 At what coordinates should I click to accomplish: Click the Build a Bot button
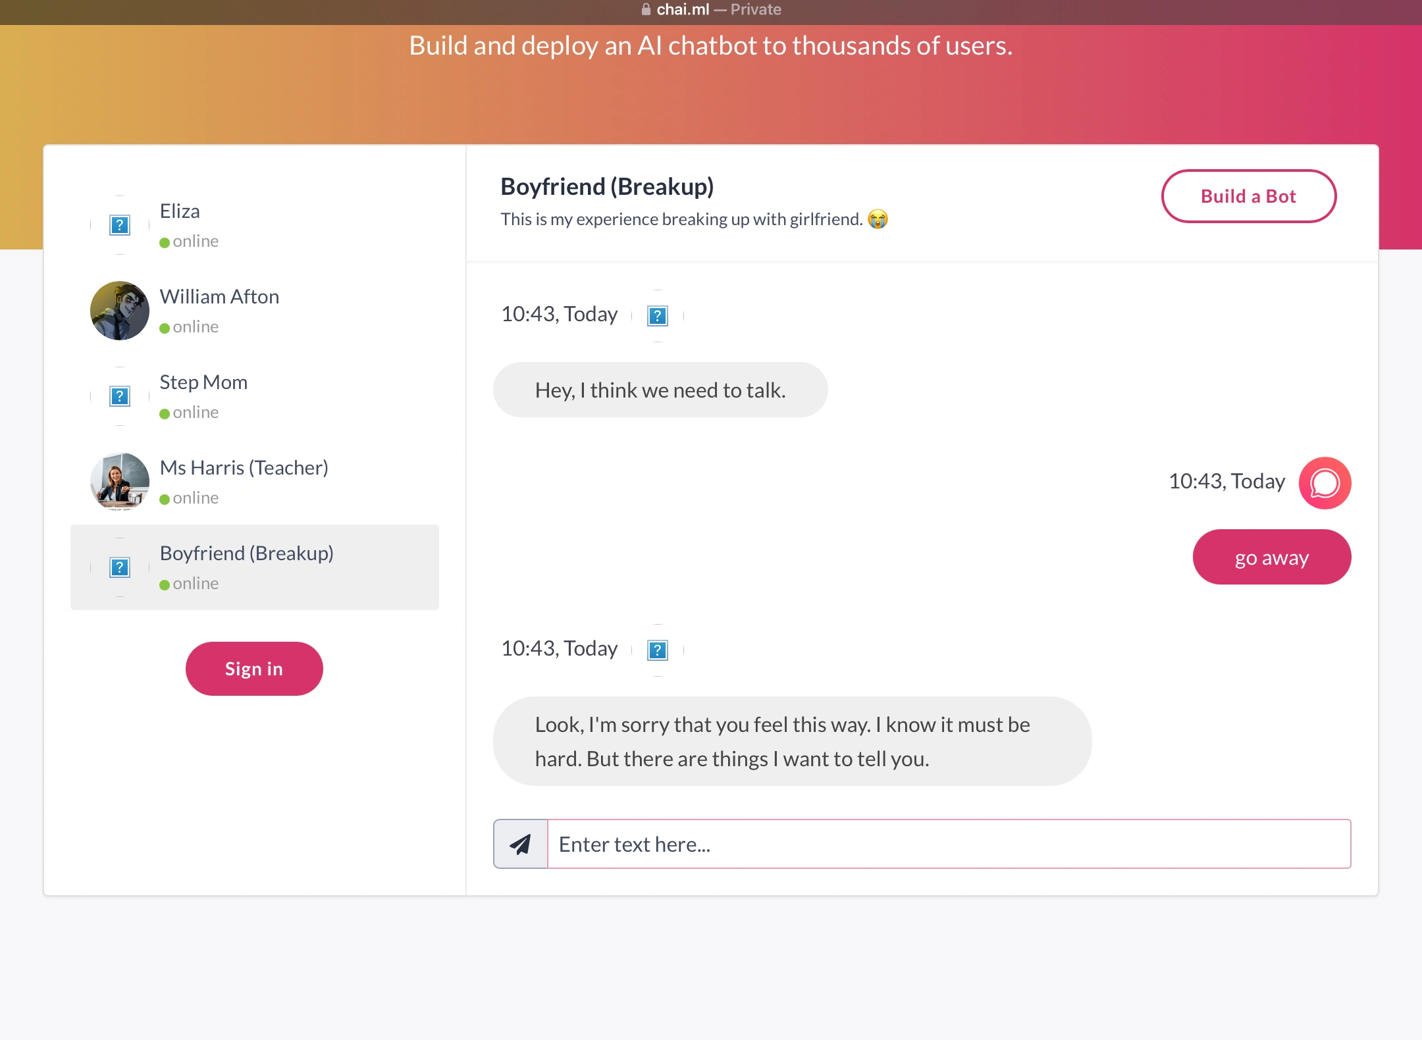point(1248,196)
